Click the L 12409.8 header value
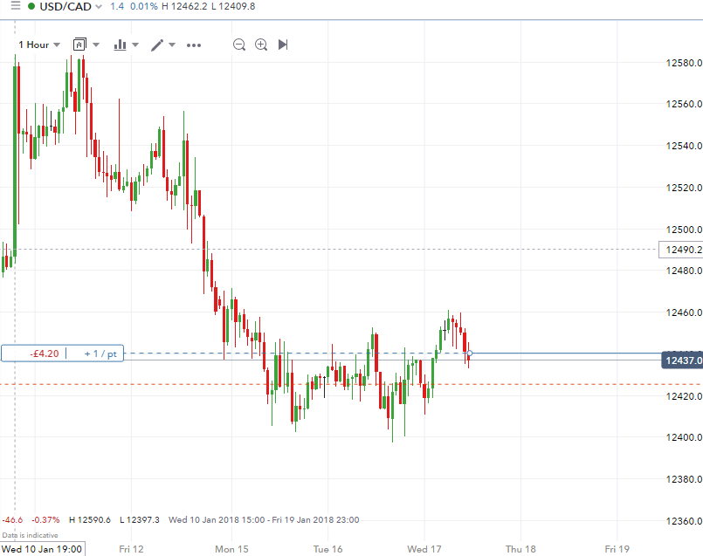Screen dimensions: 703x556 [233, 6]
